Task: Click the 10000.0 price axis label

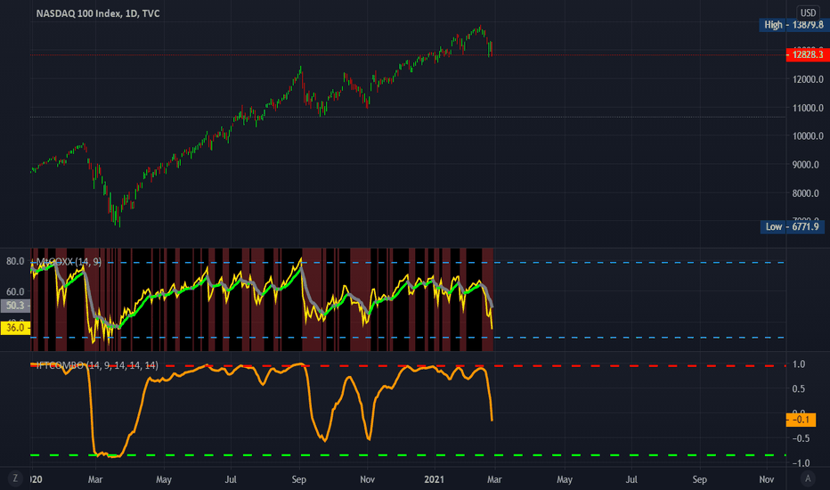Action: pos(808,136)
